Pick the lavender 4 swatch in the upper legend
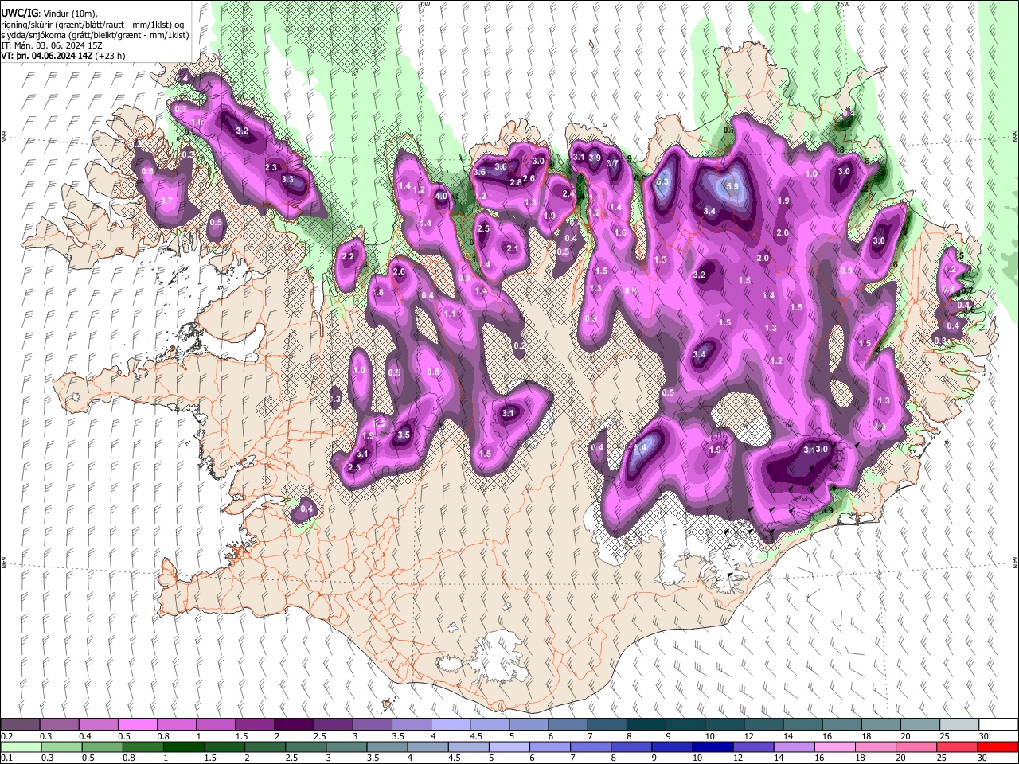1019x764 pixels. [x=449, y=725]
